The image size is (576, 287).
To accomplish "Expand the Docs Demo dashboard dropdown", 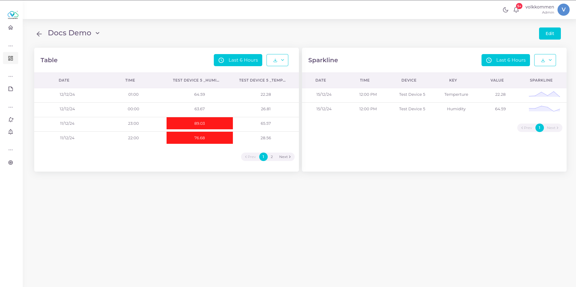I will tap(98, 33).
